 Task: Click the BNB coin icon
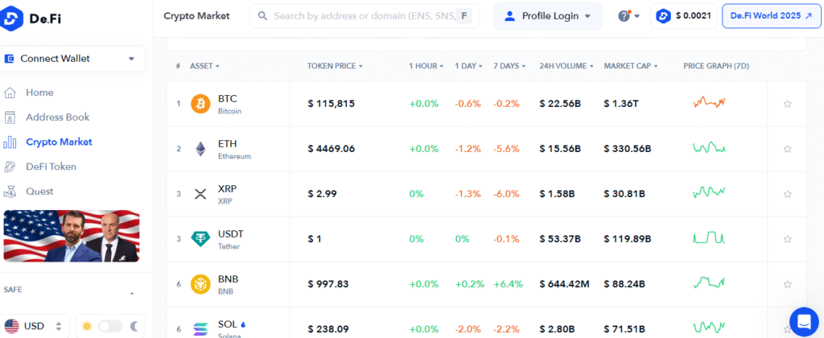click(200, 284)
